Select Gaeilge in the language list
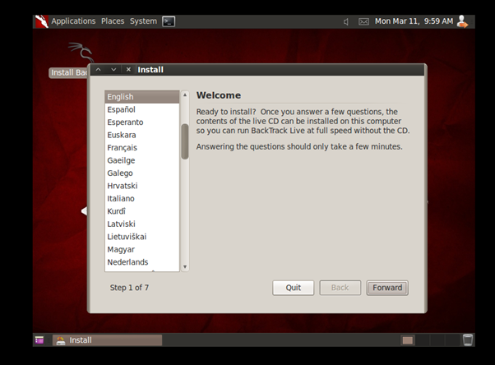 142,160
